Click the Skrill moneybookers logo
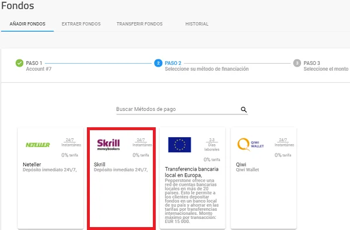Screen dimensions: 350x230 tap(108, 144)
